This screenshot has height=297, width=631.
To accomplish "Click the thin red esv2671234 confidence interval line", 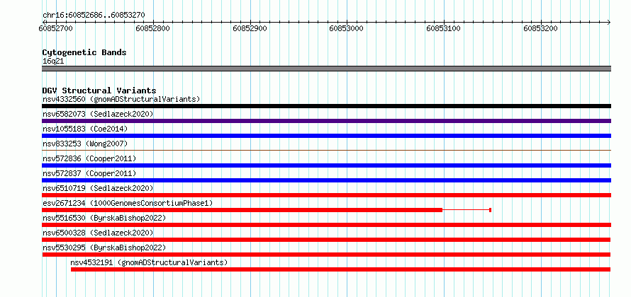I will click(x=467, y=210).
